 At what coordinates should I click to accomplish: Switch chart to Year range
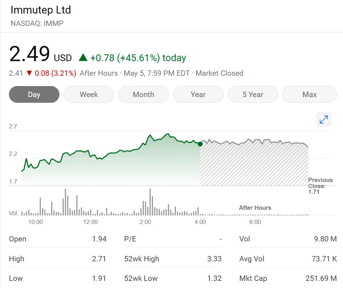tap(198, 95)
